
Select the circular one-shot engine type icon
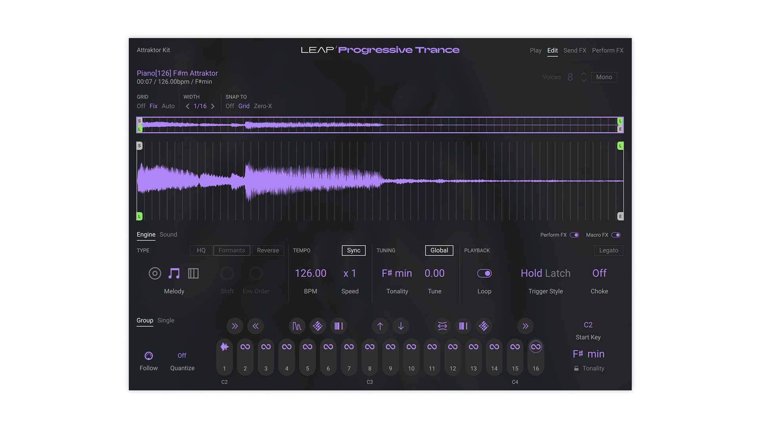click(x=155, y=273)
